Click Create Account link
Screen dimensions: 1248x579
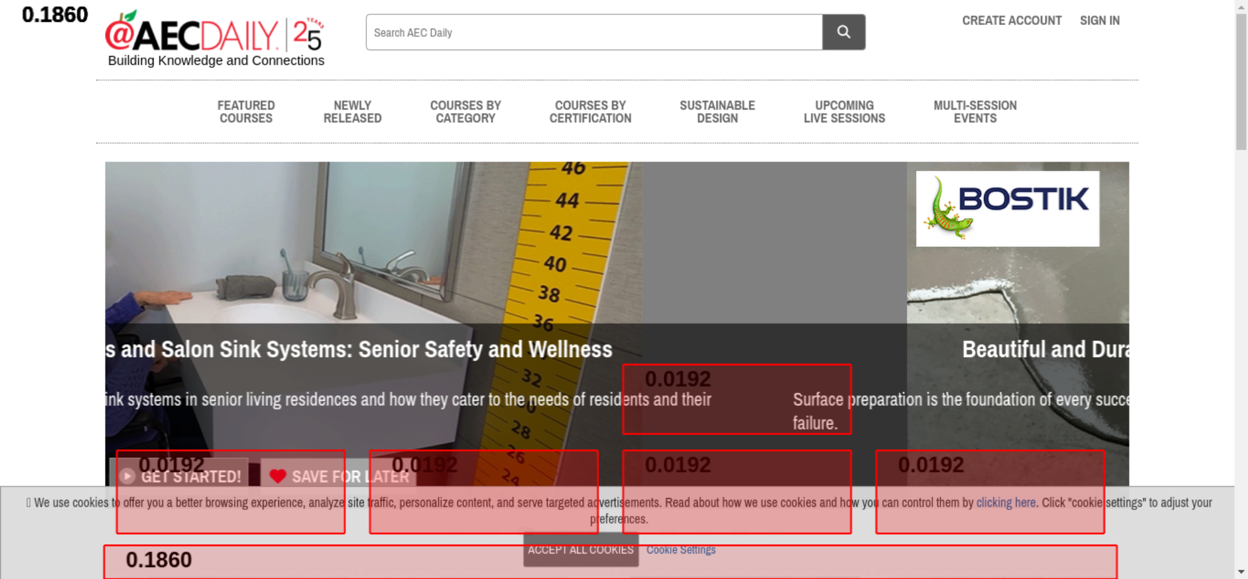pyautogui.click(x=1011, y=21)
